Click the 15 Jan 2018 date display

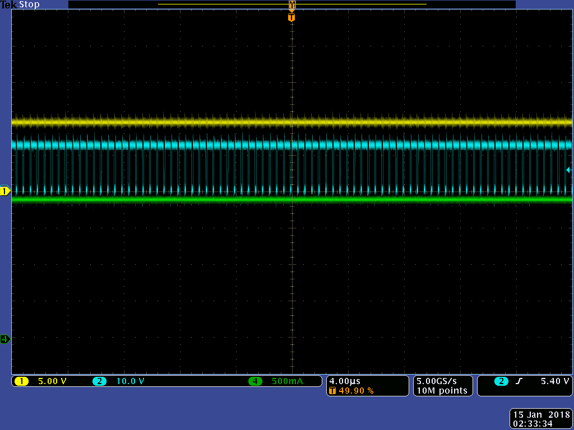pyautogui.click(x=541, y=415)
